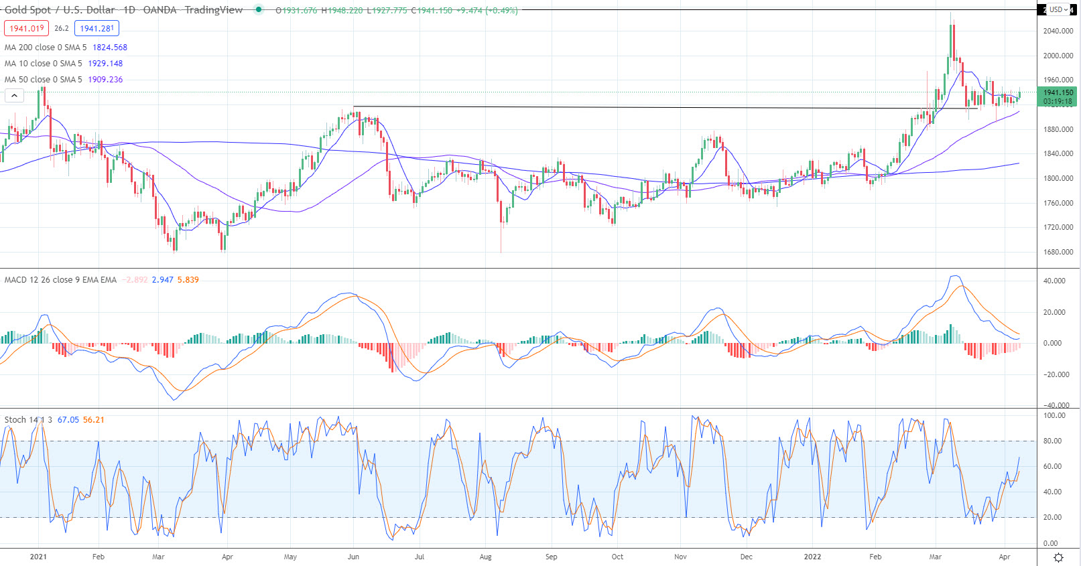
Task: Click the Stoch value 56.21
Action: (x=94, y=420)
